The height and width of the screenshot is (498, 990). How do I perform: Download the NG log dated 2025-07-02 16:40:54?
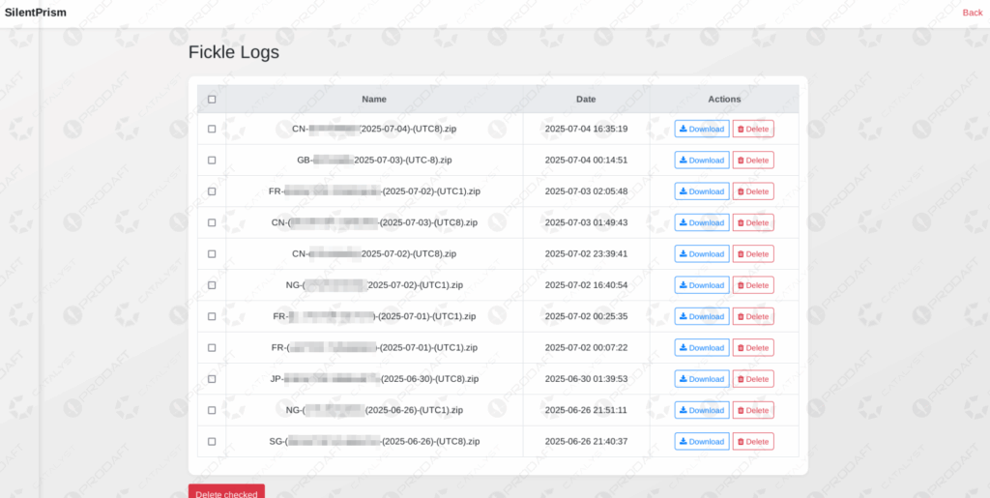pos(702,285)
